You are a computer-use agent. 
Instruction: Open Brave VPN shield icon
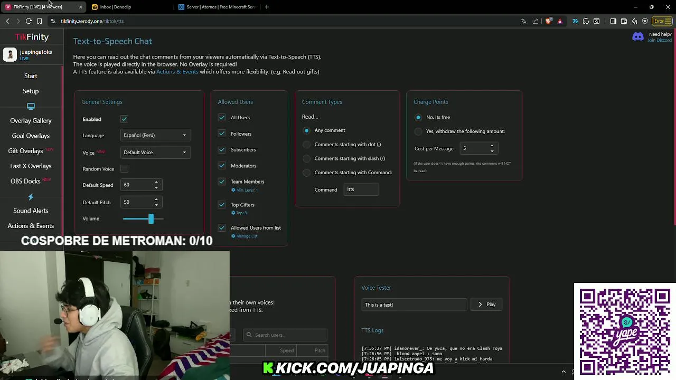coord(645,21)
